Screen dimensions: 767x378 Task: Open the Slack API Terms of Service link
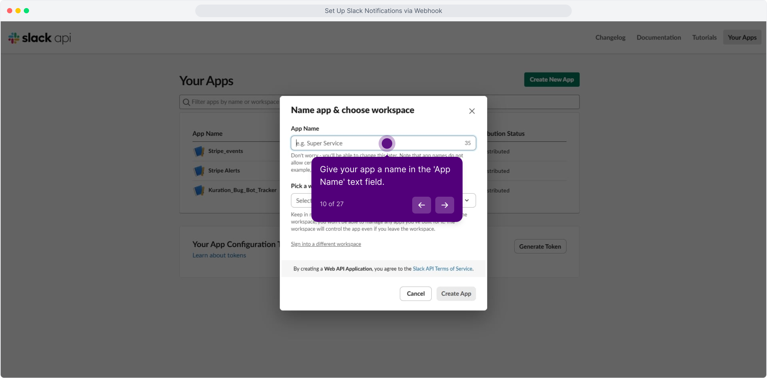[x=443, y=269]
